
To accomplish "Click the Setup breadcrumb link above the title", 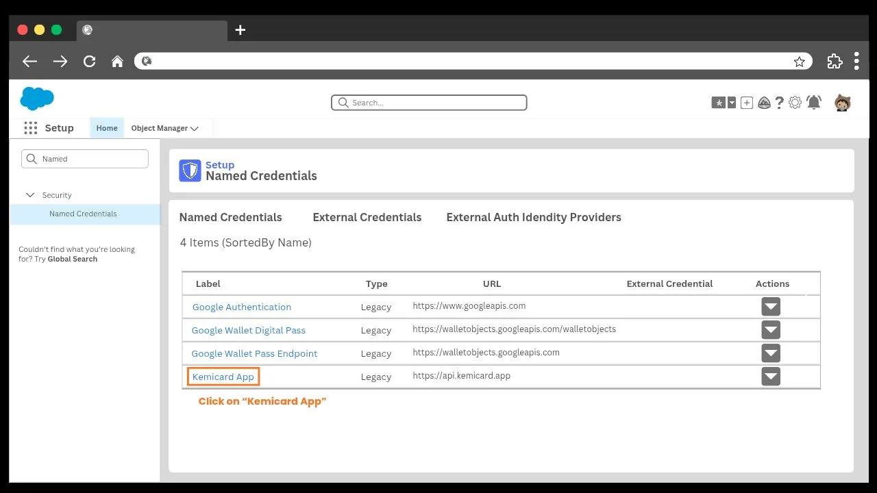I will [x=220, y=165].
